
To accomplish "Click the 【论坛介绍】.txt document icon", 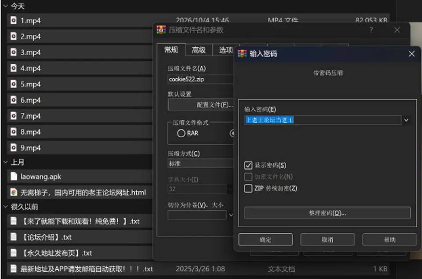I will point(14,237).
